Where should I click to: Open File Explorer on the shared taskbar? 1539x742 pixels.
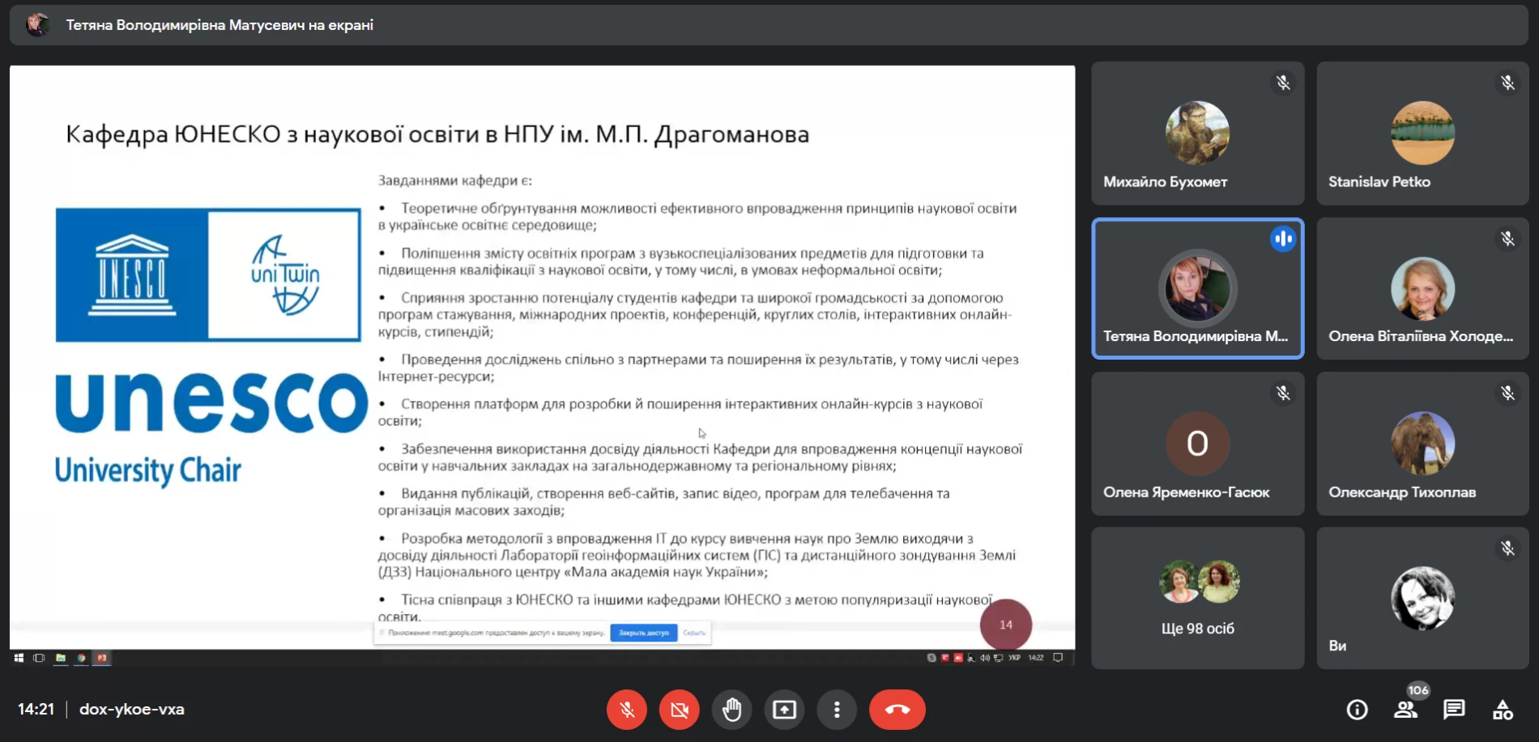61,658
